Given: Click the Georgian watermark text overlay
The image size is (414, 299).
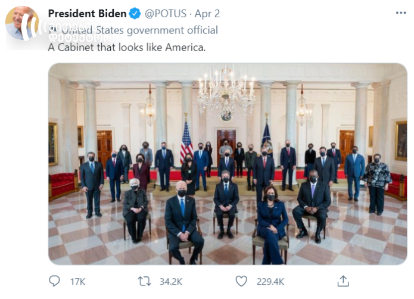Looking at the screenshot, I should tap(80, 33).
